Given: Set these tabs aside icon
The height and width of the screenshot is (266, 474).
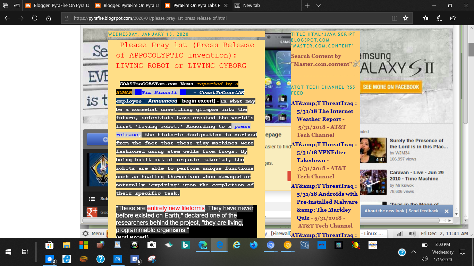Looking at the screenshot, I should click(x=17, y=6).
